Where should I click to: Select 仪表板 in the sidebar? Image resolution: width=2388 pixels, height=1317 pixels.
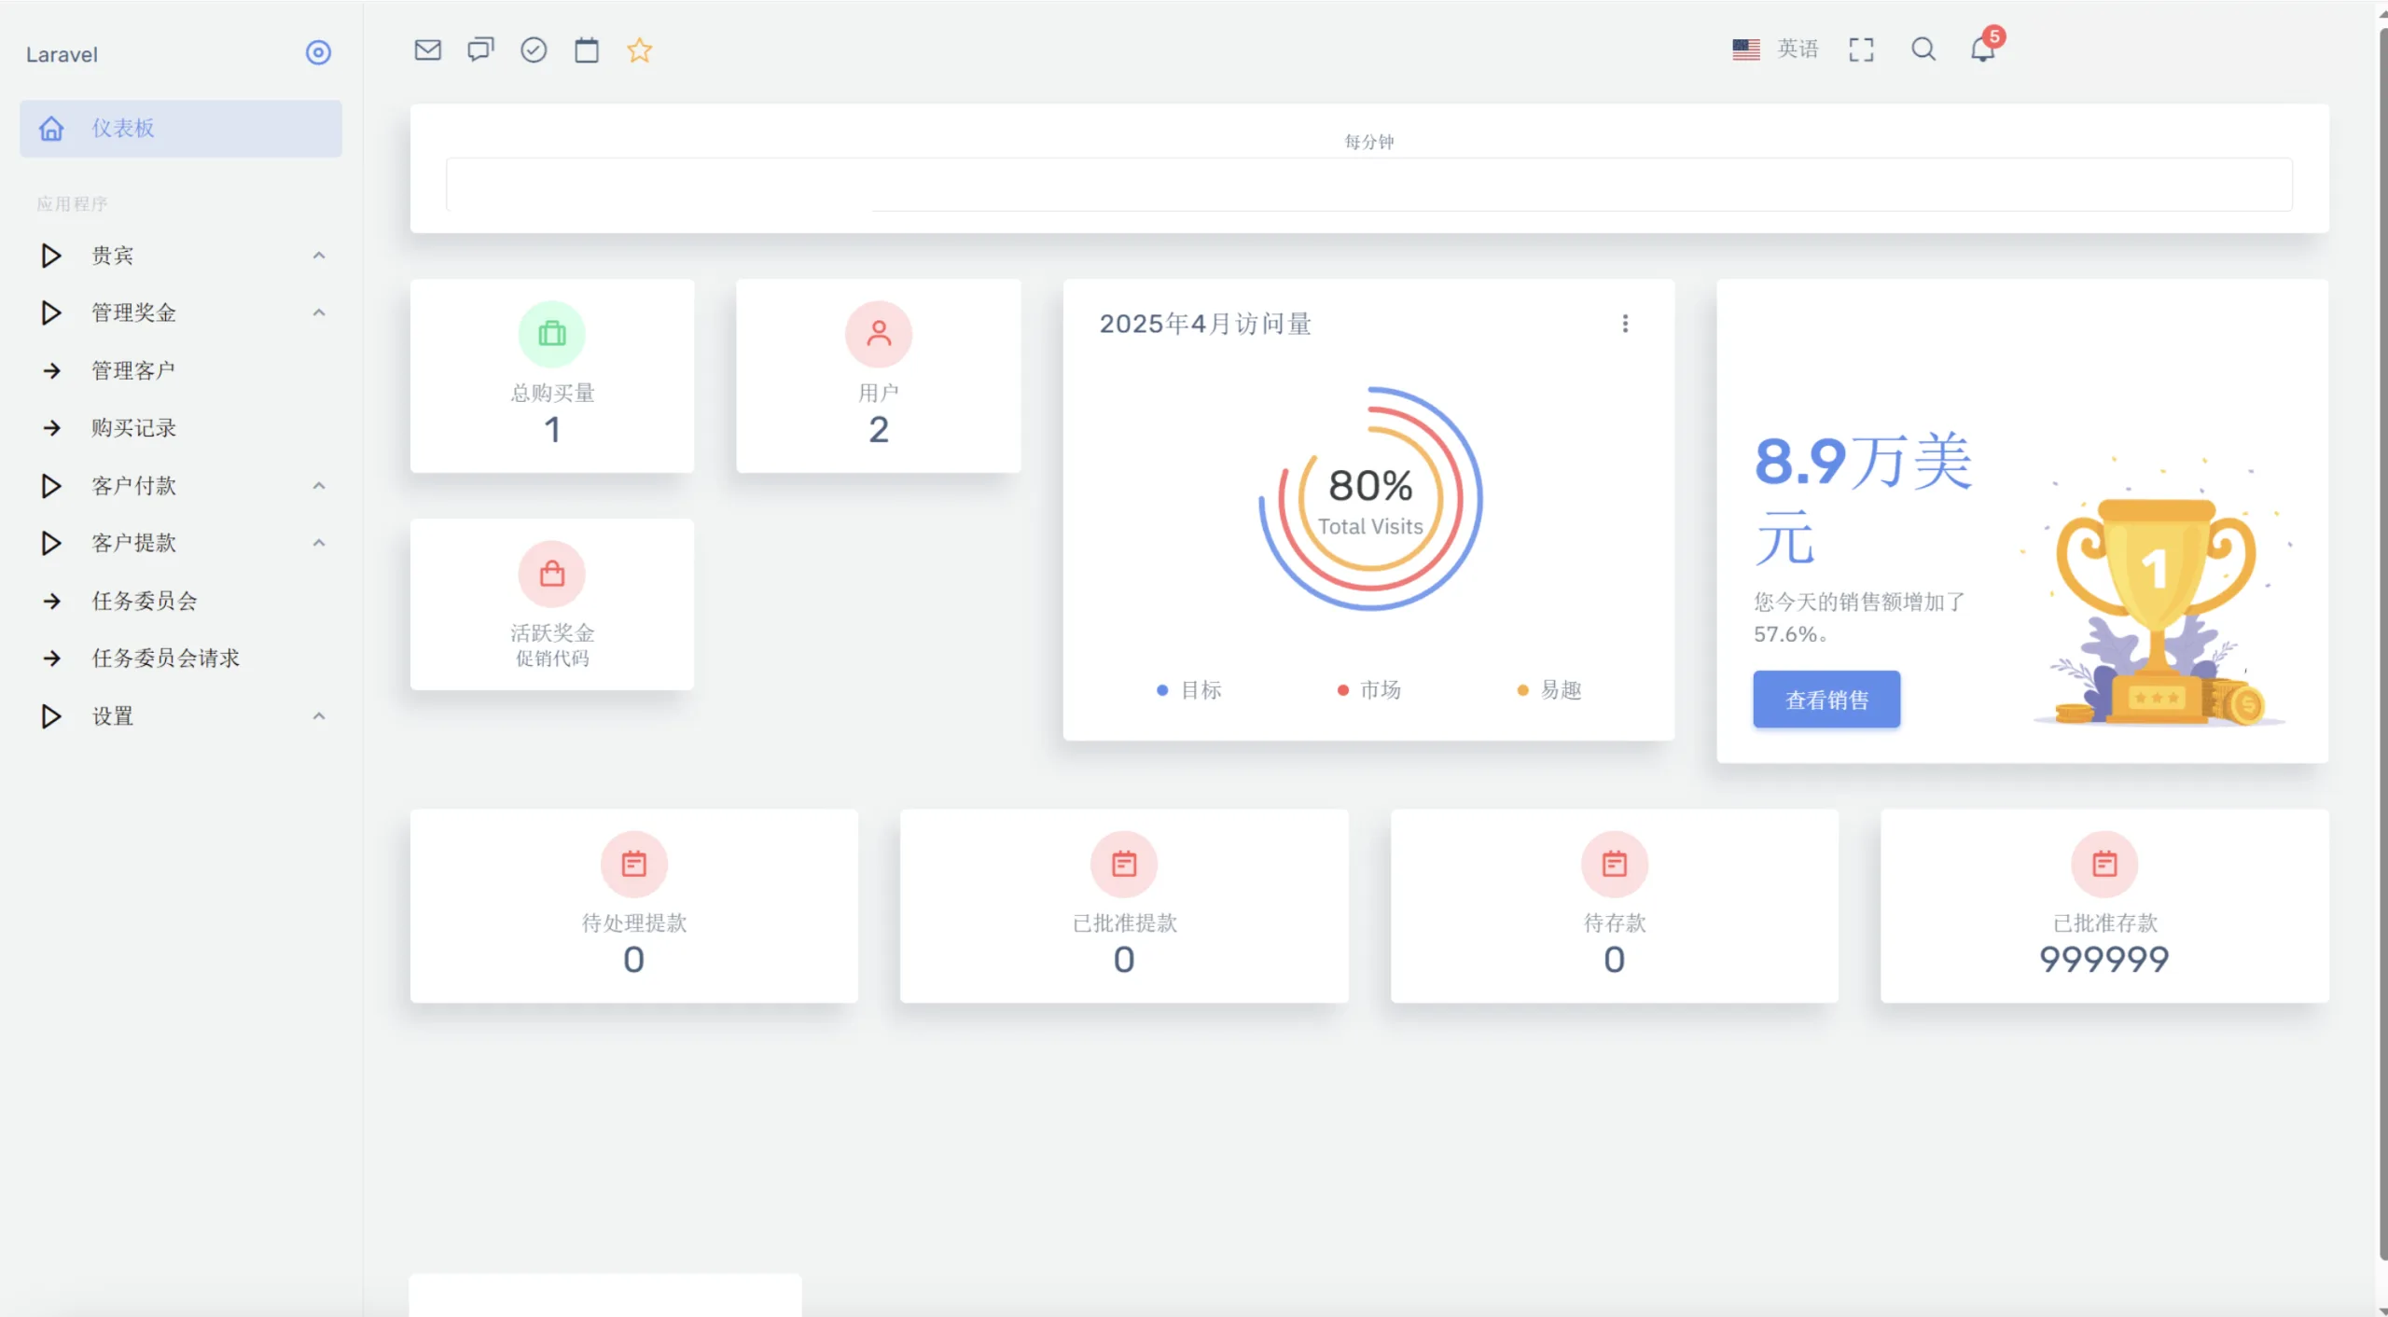tap(181, 129)
